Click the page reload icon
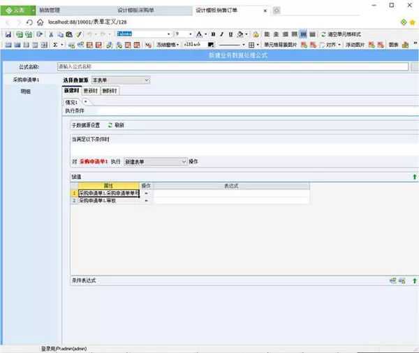The width and height of the screenshot is (419, 353). (x=29, y=22)
